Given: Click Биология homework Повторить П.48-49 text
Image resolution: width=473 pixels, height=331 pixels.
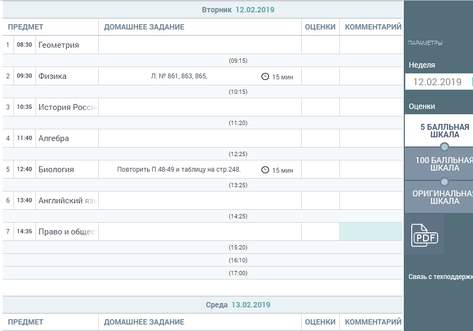Looking at the screenshot, I should (179, 170).
